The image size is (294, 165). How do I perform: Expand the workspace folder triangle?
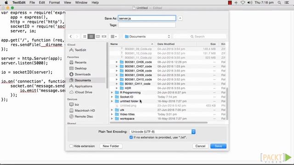click(x=112, y=119)
